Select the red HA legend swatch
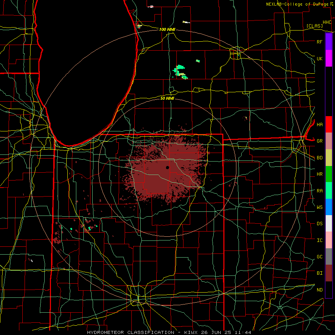The height and width of the screenshot is (335, 335). point(329,124)
